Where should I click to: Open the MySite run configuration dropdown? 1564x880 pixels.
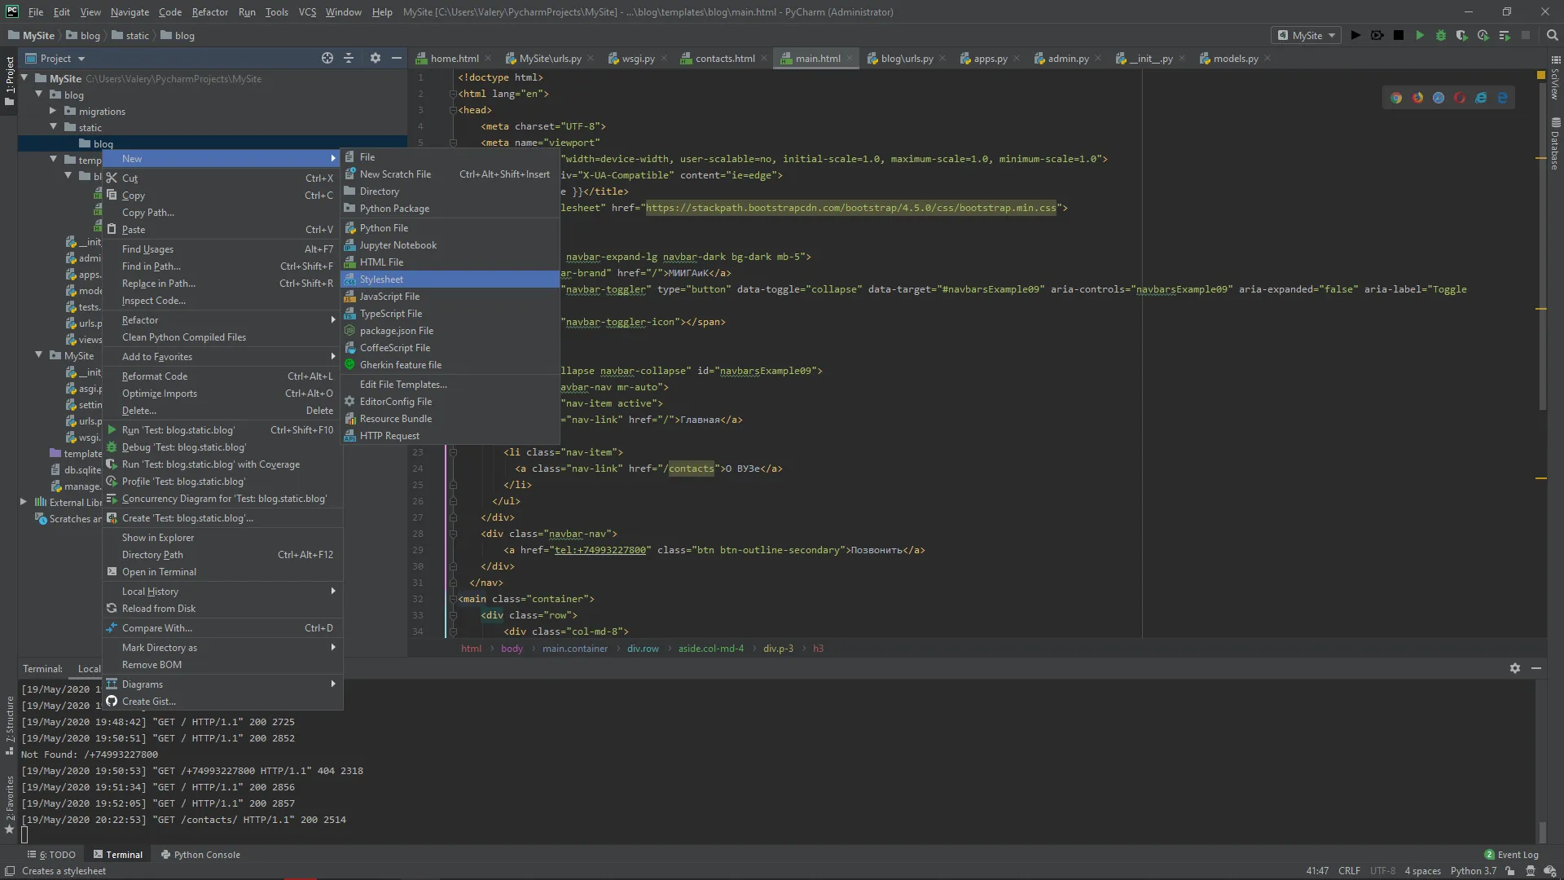pyautogui.click(x=1307, y=35)
